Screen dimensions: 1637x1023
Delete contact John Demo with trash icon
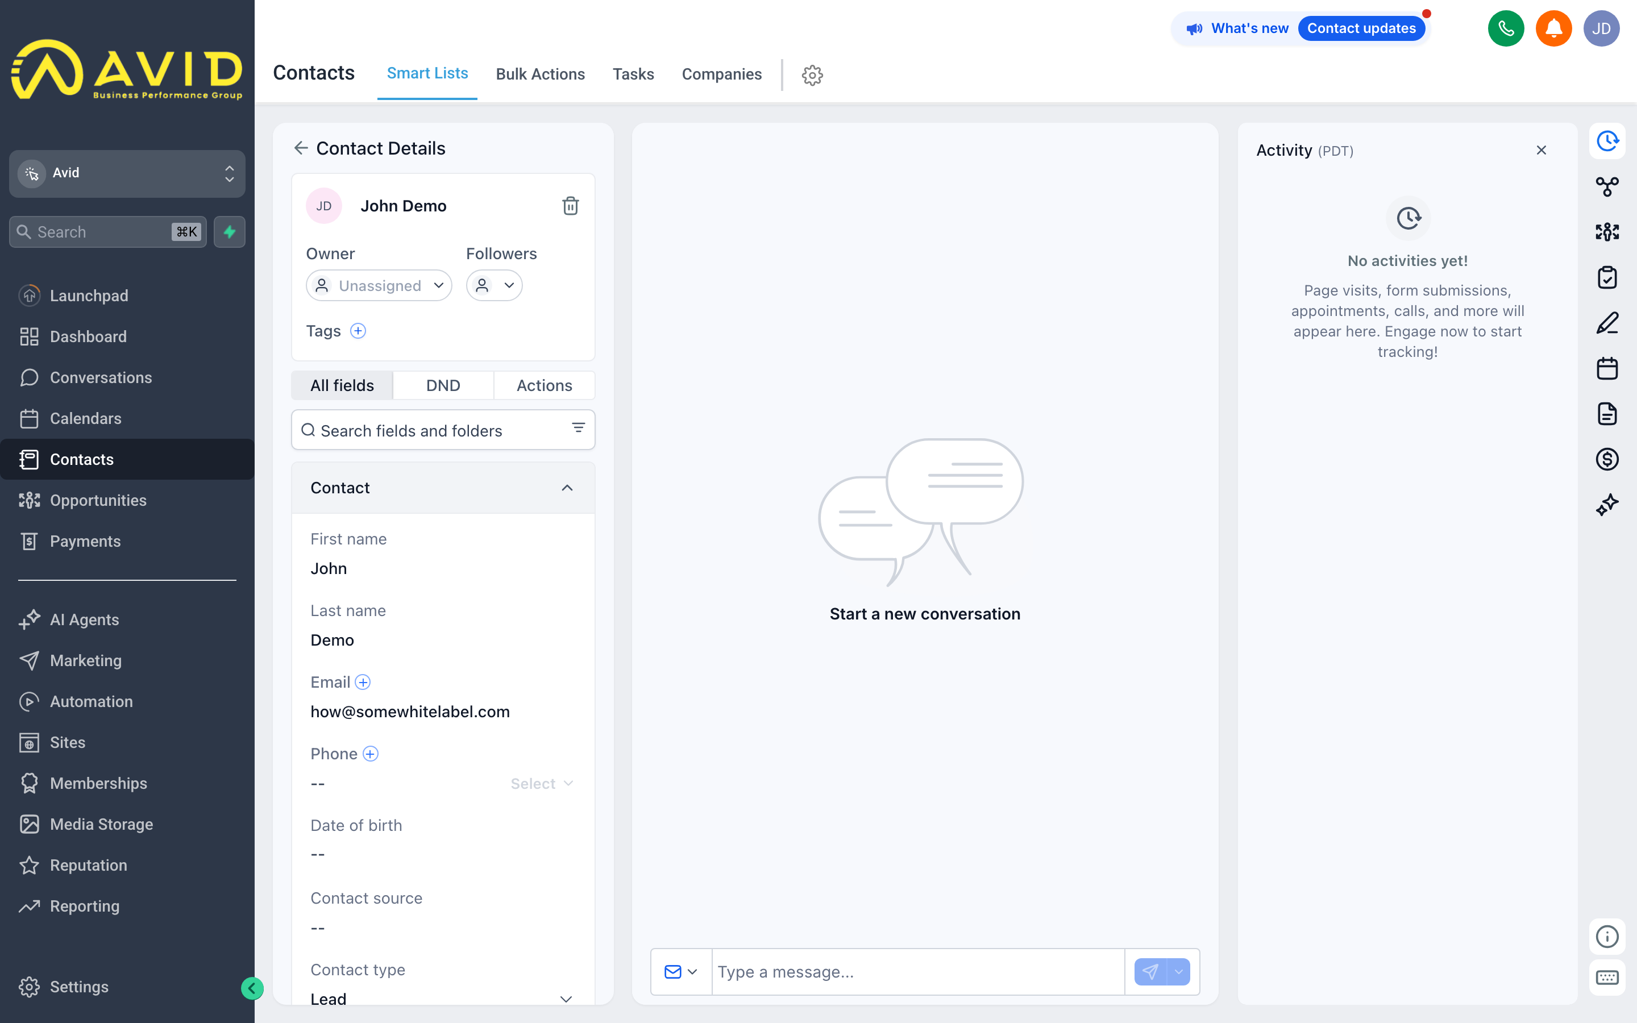570,206
